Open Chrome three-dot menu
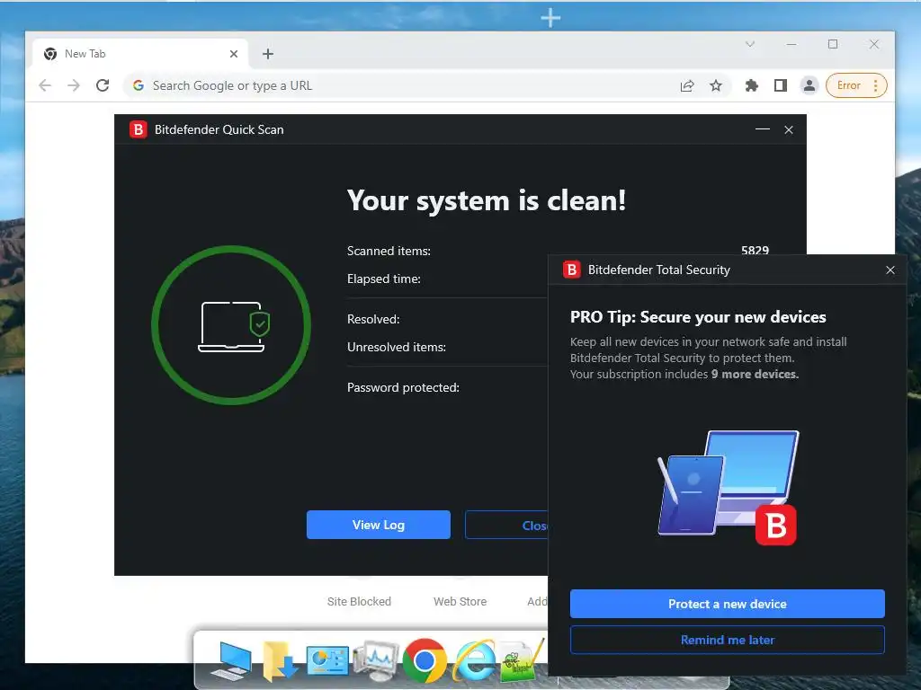 pos(875,85)
